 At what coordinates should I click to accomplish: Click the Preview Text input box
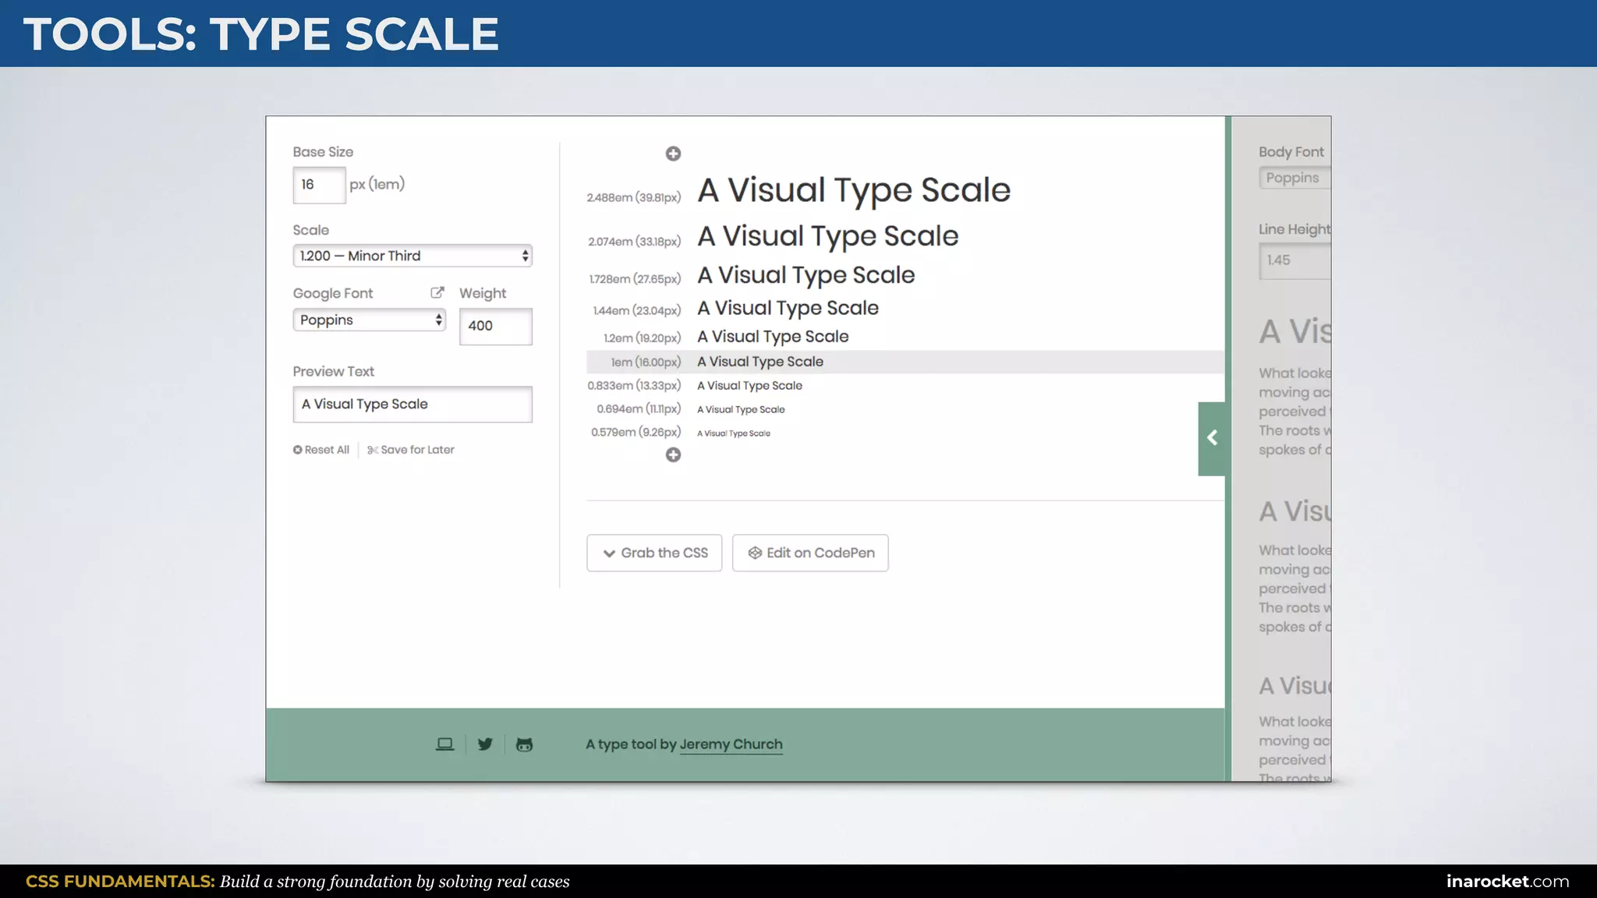pos(412,404)
